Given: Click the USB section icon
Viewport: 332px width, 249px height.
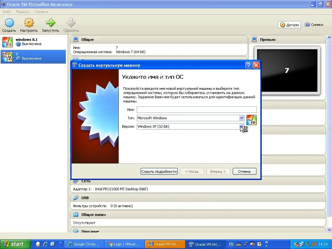Looking at the screenshot, I should click(x=76, y=198).
